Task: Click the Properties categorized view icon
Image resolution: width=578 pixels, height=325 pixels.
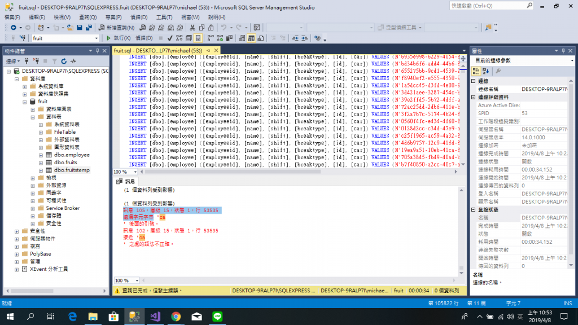Action: tap(476, 71)
